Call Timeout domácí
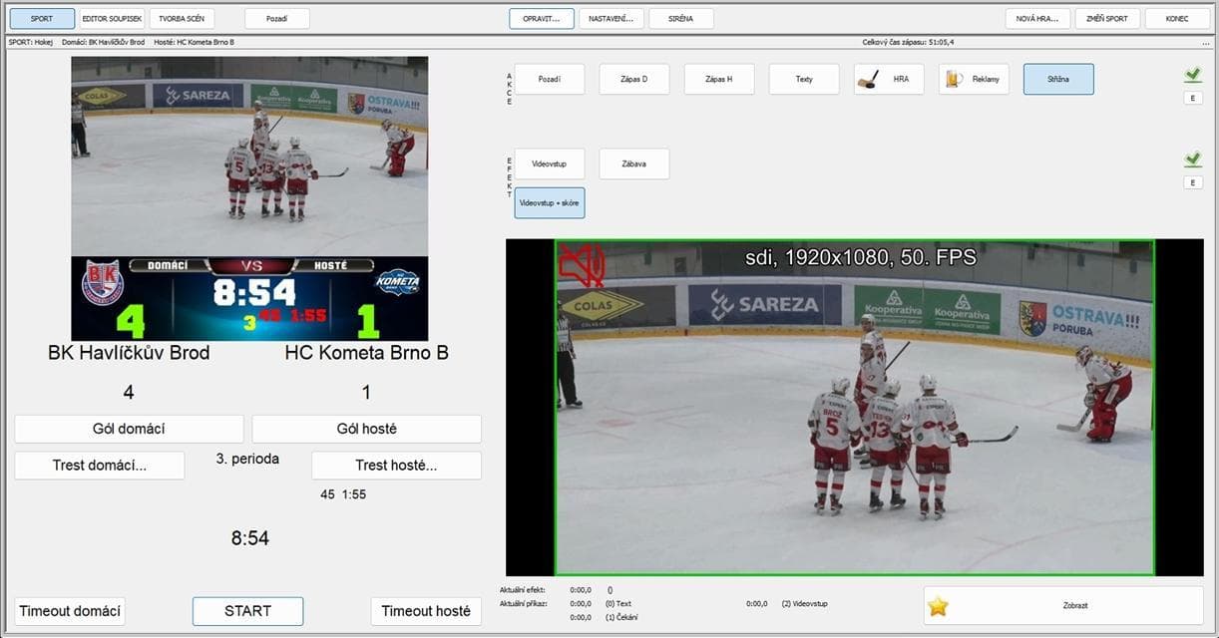This screenshot has width=1219, height=638. tap(70, 611)
